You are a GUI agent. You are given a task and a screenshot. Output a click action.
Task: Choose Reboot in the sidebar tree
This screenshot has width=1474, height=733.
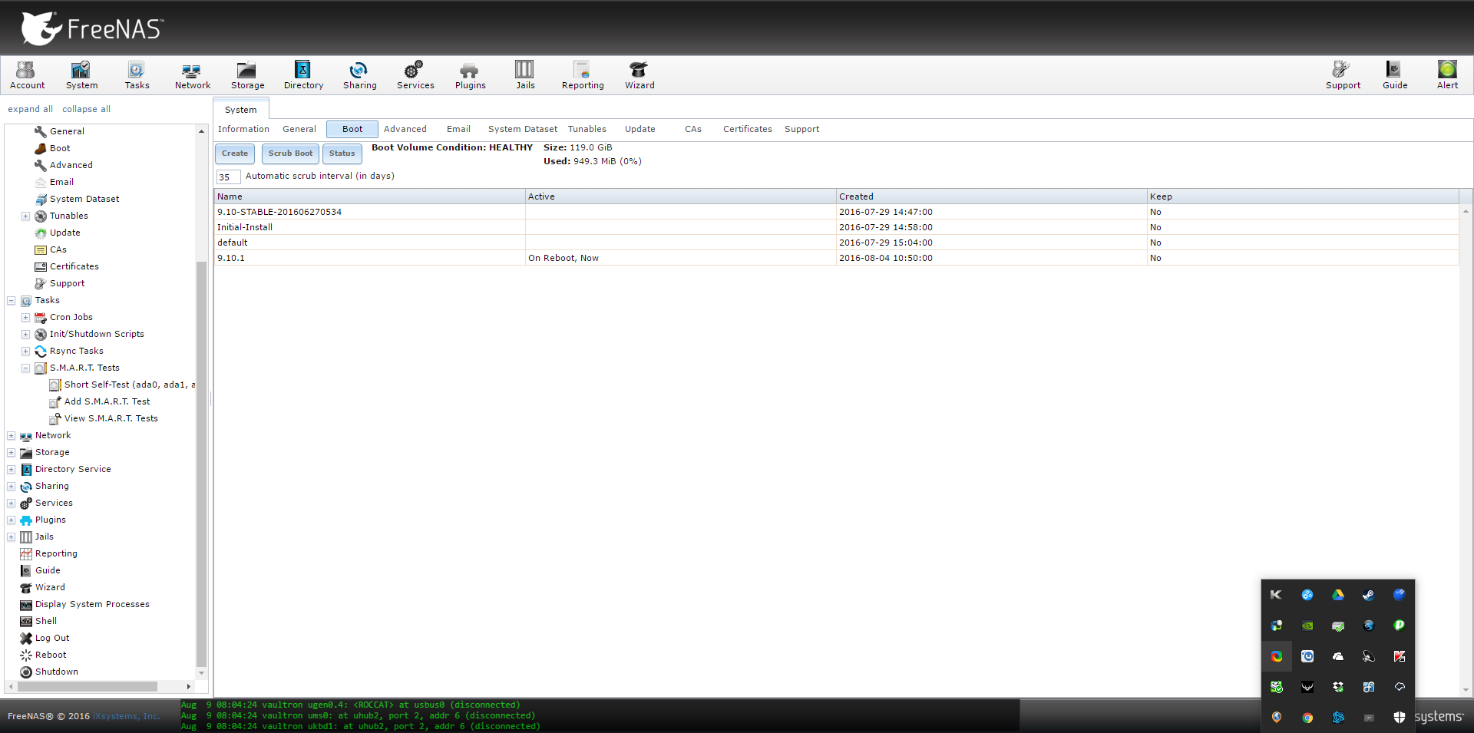click(x=51, y=655)
